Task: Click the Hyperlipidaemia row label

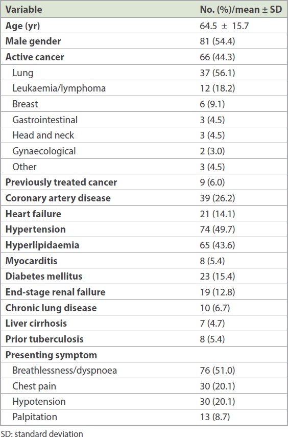Action: tap(42, 245)
